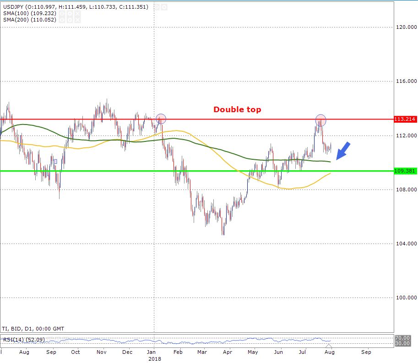Image resolution: width=418 pixels, height=363 pixels.
Task: Click the 100.000 price axis label
Action: click(x=406, y=298)
